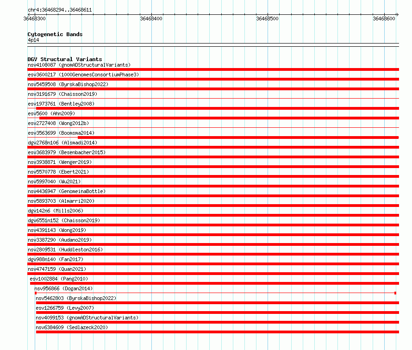Viewport: 412px width, 350px height.
Task: Click esv1002884 (Pang2010) variant label
Action: 59,279
